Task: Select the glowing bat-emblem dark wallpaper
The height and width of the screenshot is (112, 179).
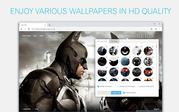Action: tap(125, 51)
